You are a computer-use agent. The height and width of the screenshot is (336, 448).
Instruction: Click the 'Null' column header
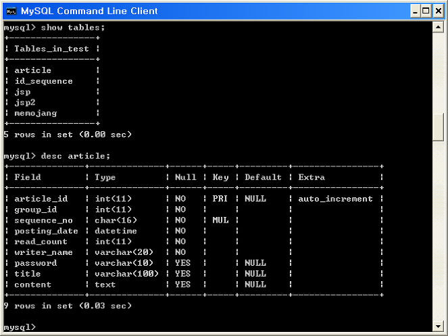tap(186, 177)
